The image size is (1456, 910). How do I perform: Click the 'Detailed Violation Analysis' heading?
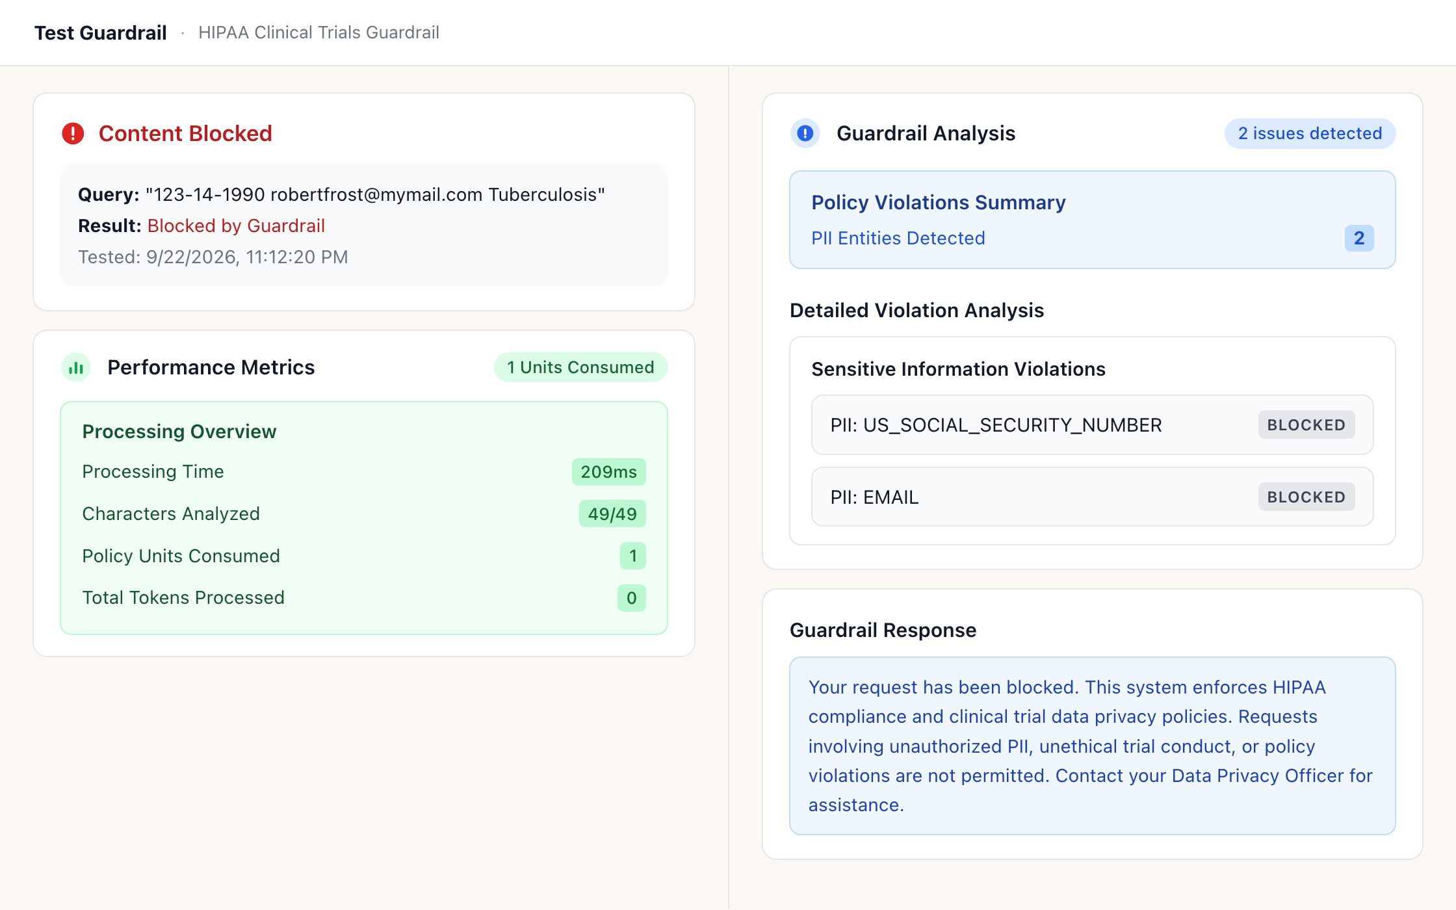click(916, 310)
